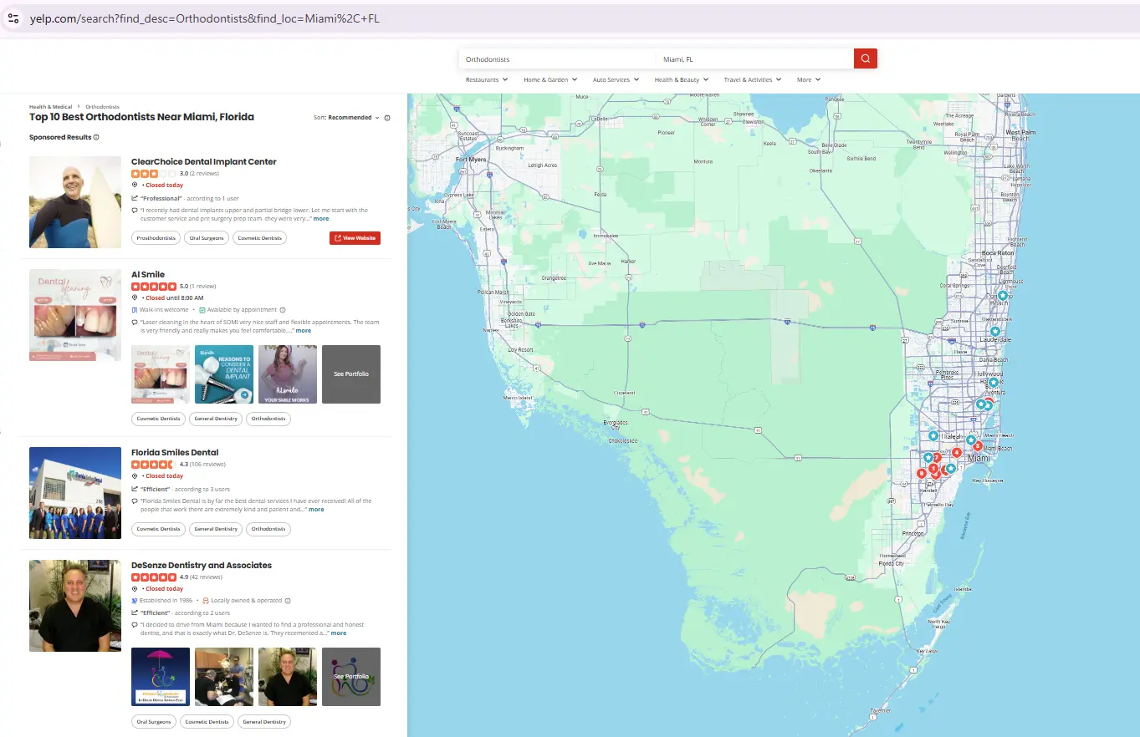The height and width of the screenshot is (737, 1140).
Task: Click Orthodontists breadcrumb link
Action: coord(102,107)
